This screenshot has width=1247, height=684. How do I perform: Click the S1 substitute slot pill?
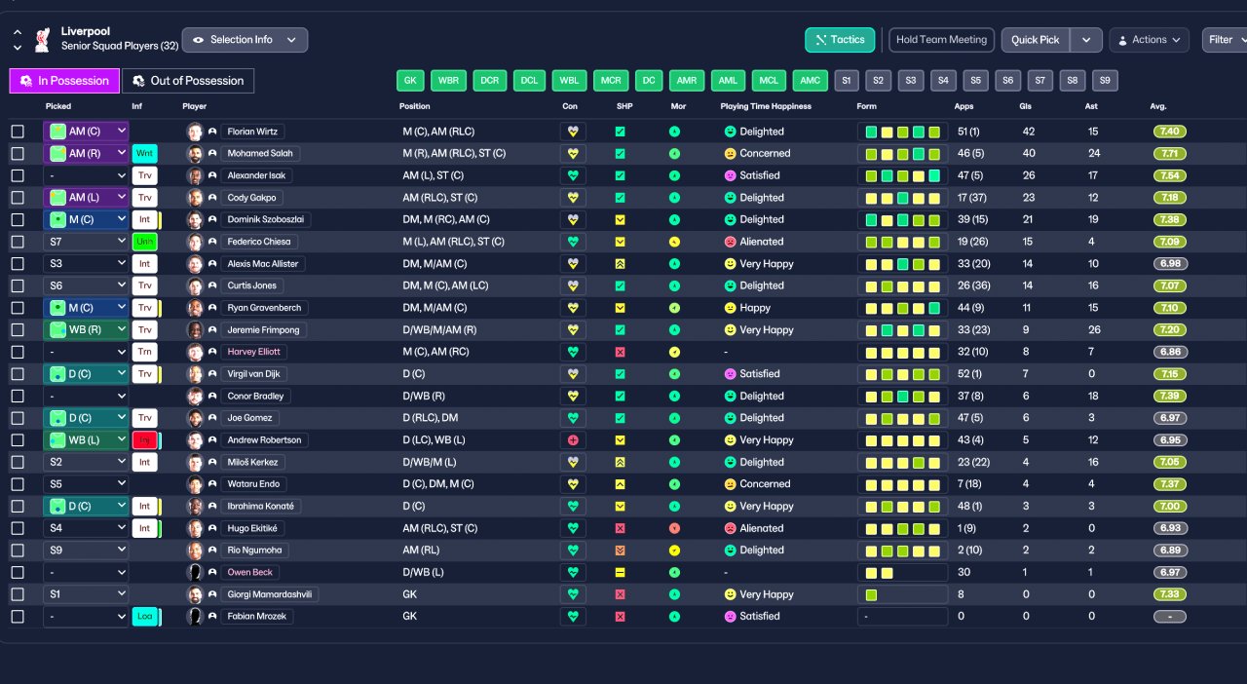point(847,81)
